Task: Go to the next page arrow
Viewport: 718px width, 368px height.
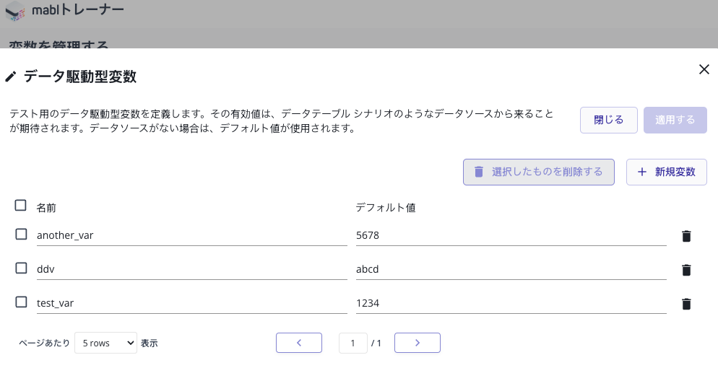Action: 417,343
